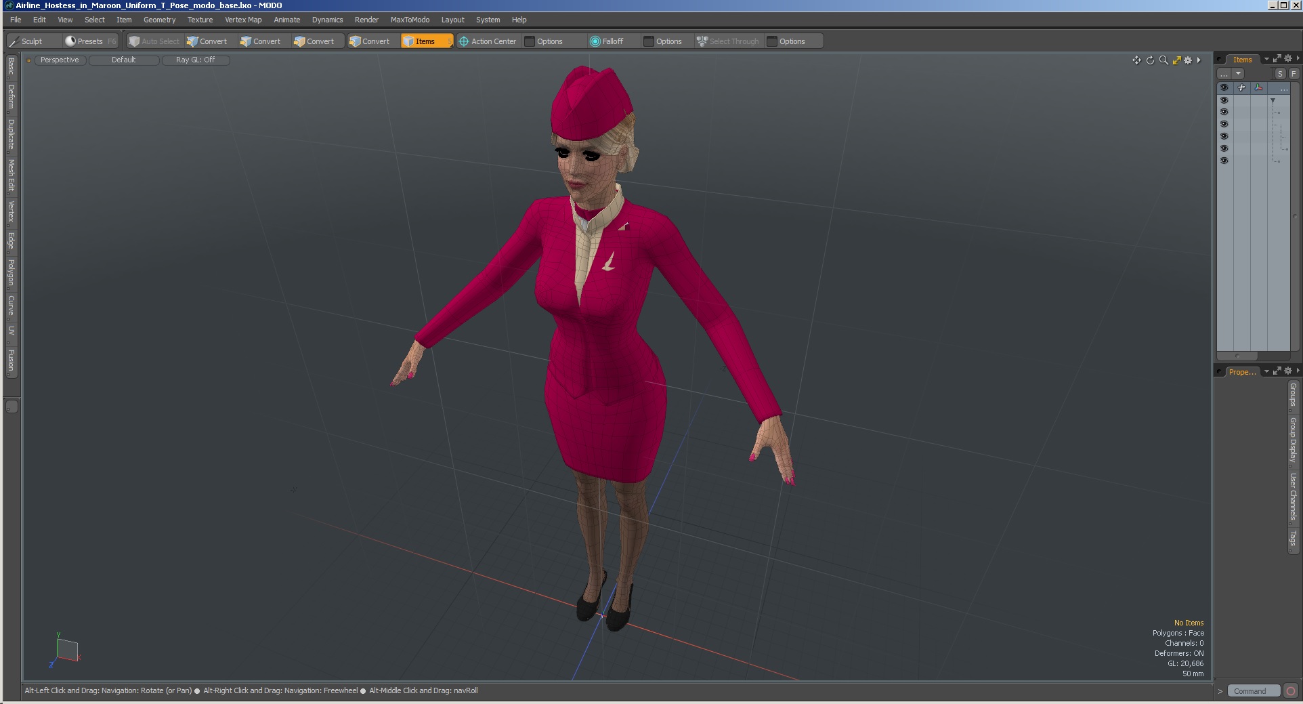Click the viewport lock dot before Perspective
The image size is (1303, 704).
29,60
